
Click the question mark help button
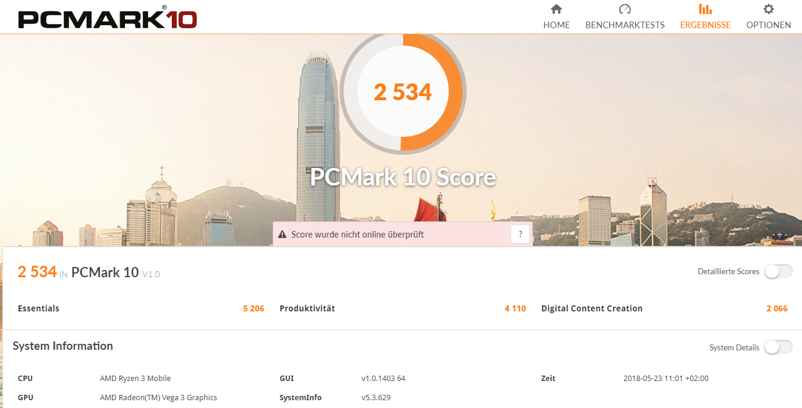pyautogui.click(x=520, y=234)
